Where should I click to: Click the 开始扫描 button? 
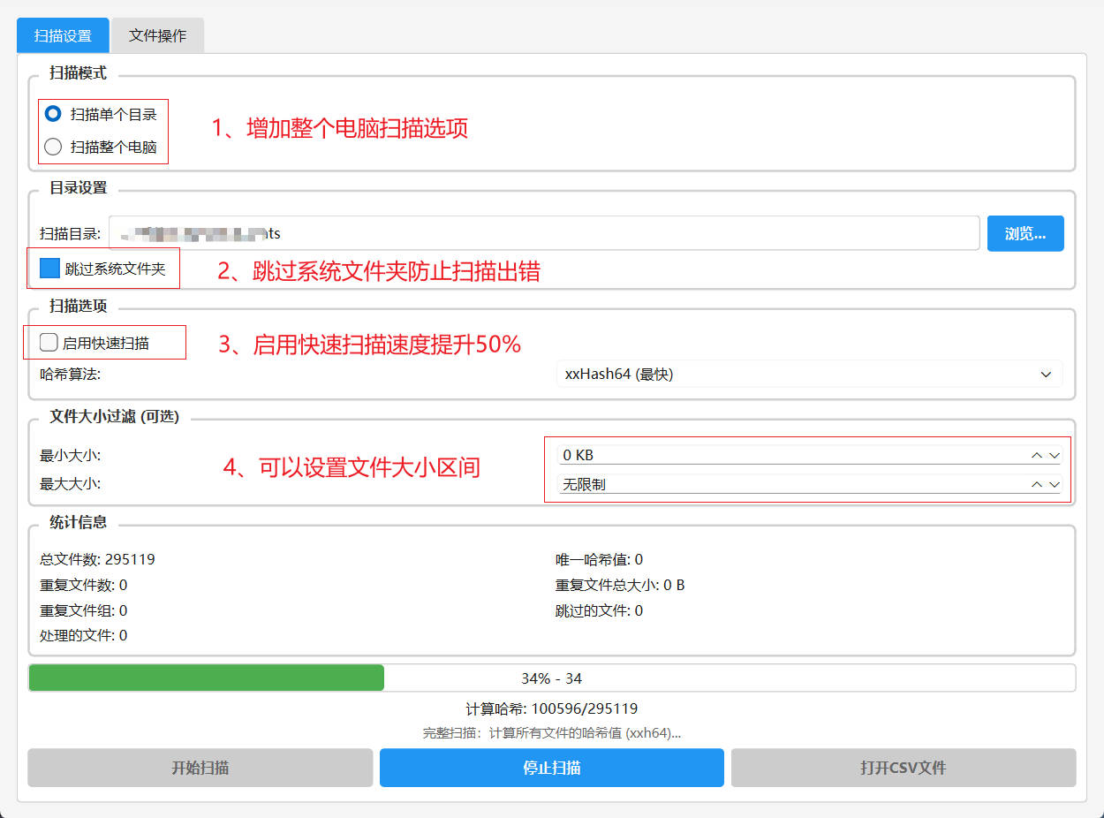200,768
